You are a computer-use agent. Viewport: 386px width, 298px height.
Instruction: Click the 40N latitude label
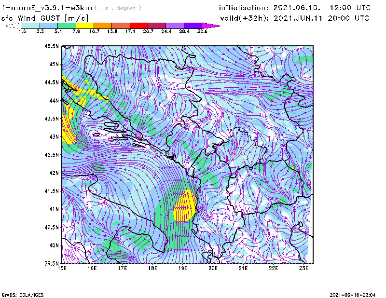(54, 245)
